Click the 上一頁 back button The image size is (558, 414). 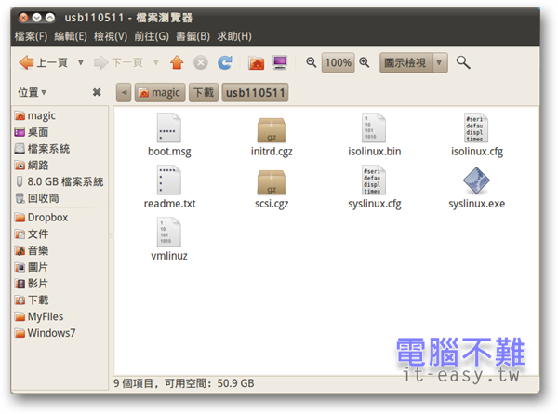pyautogui.click(x=43, y=63)
